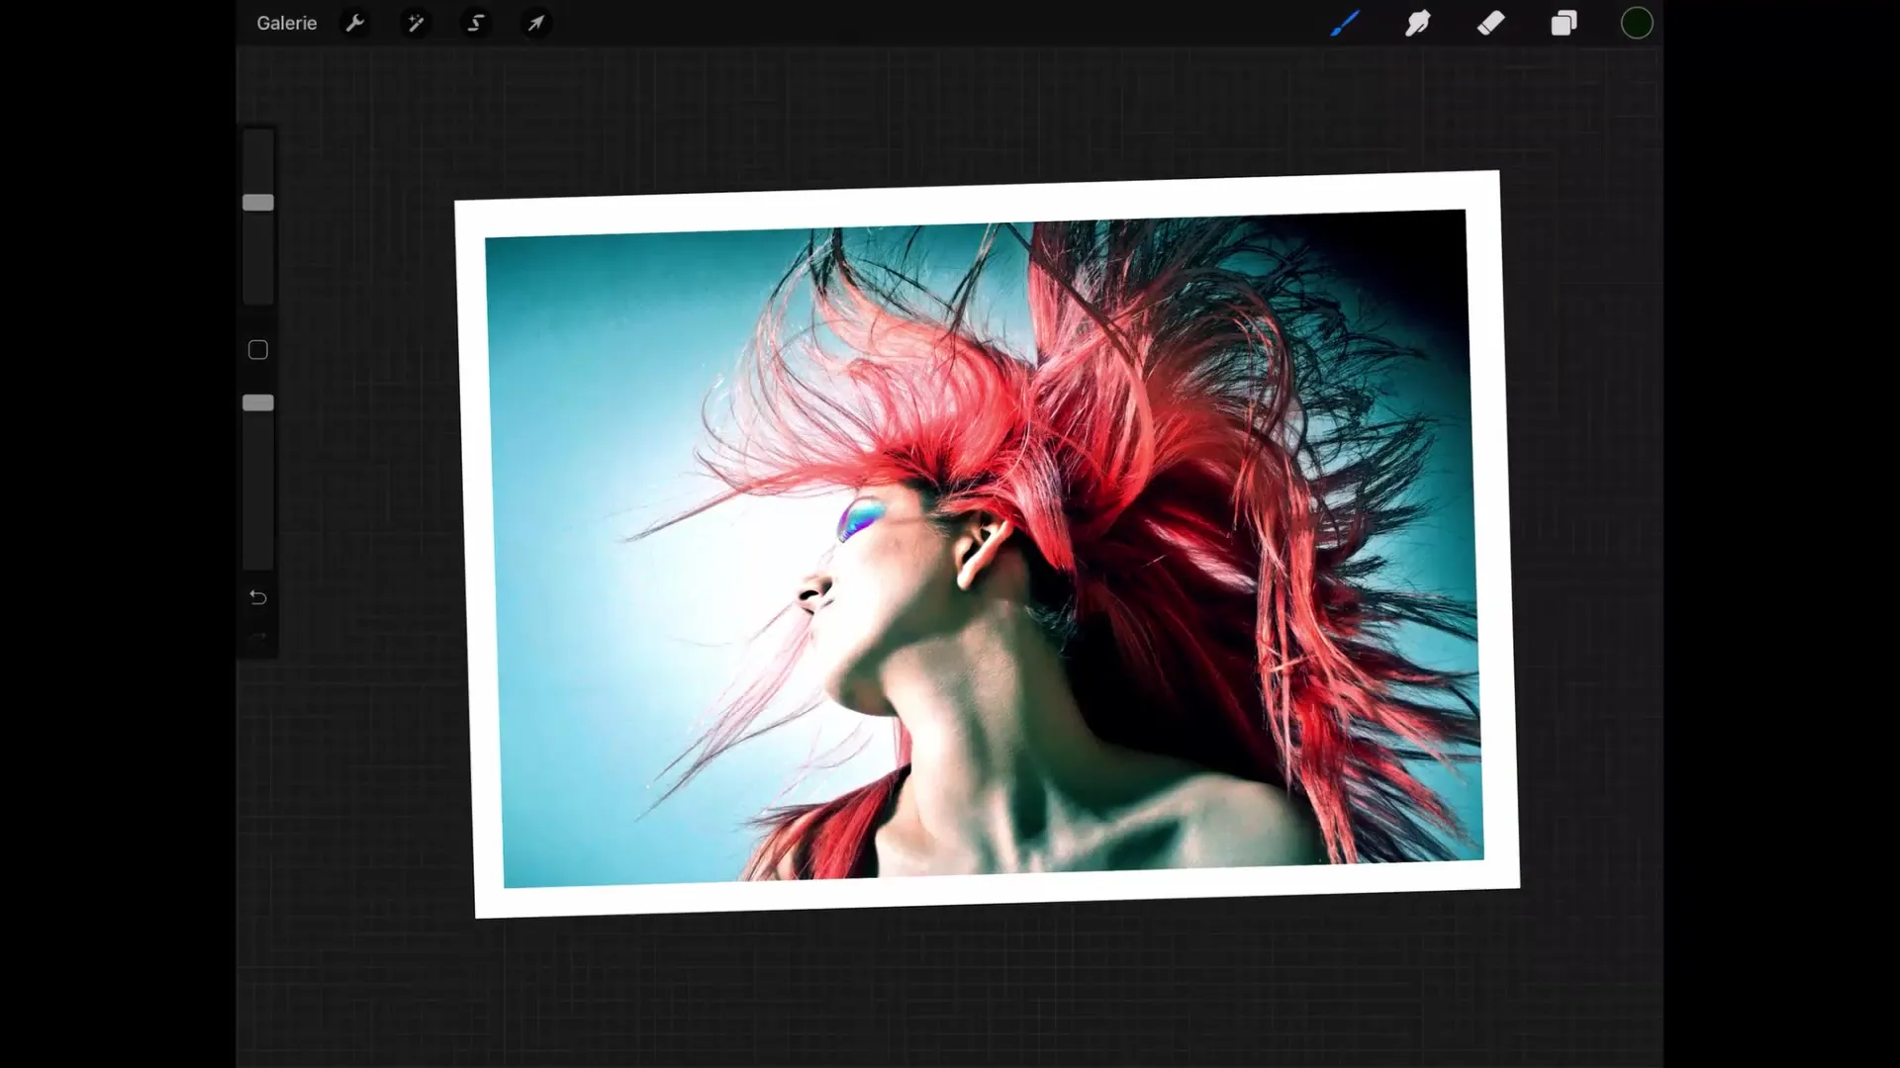Viewport: 1900px width, 1068px height.
Task: Select the Eraser tool
Action: point(1490,23)
